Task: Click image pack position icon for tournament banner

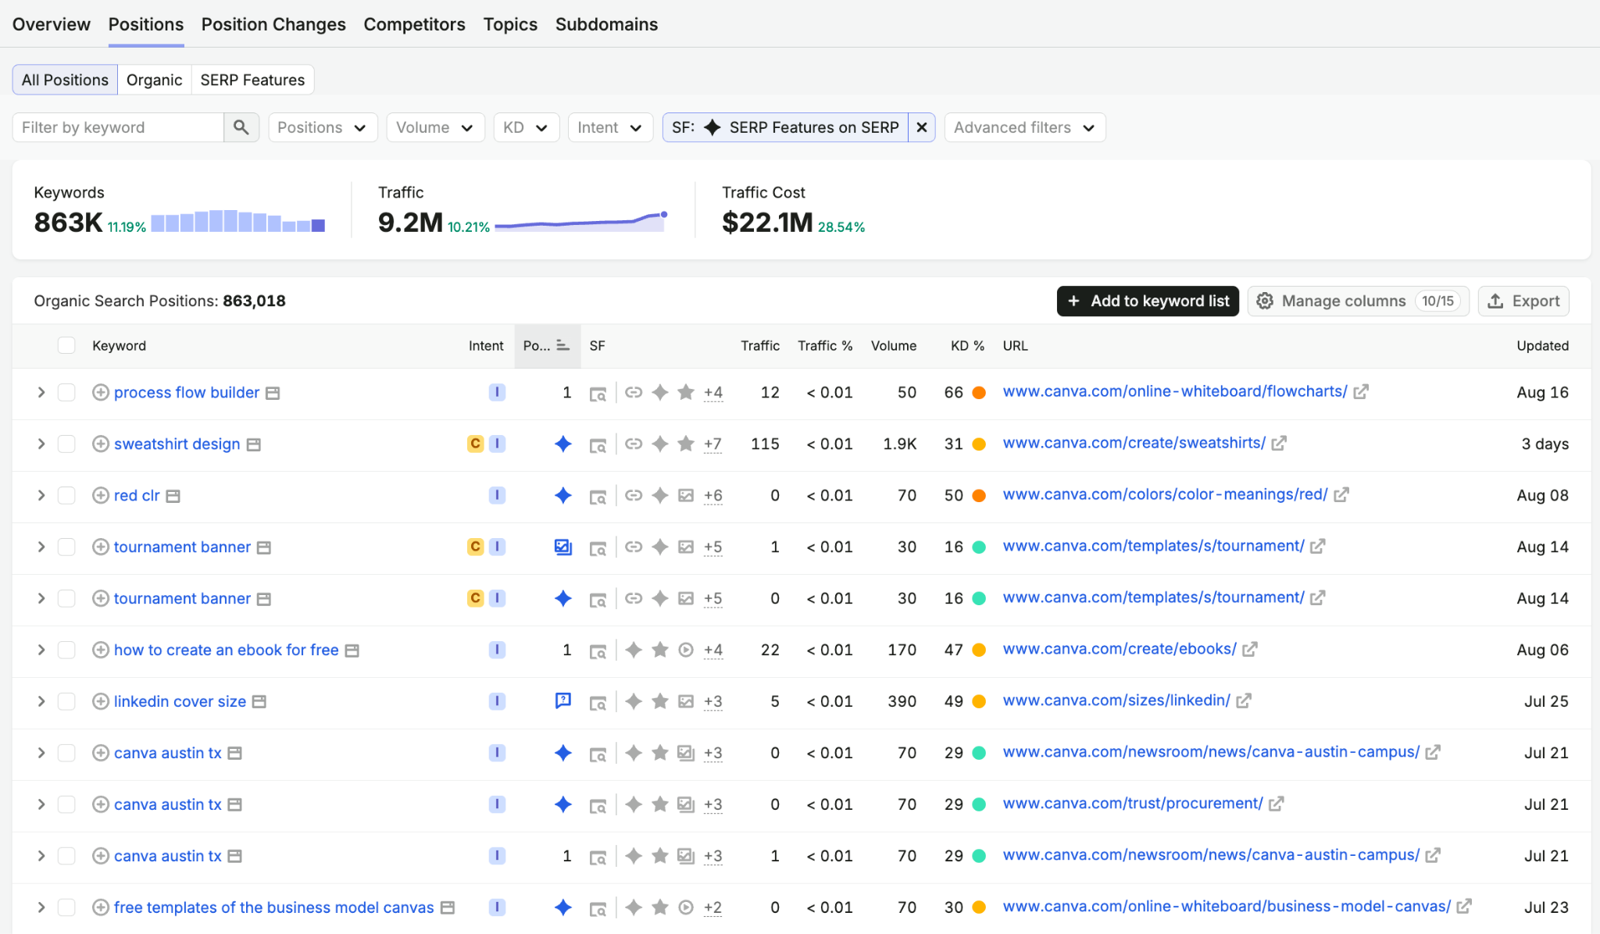Action: pyautogui.click(x=562, y=547)
